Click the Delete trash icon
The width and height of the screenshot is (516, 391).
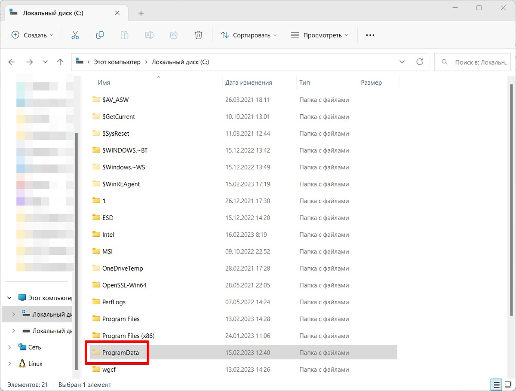(198, 35)
